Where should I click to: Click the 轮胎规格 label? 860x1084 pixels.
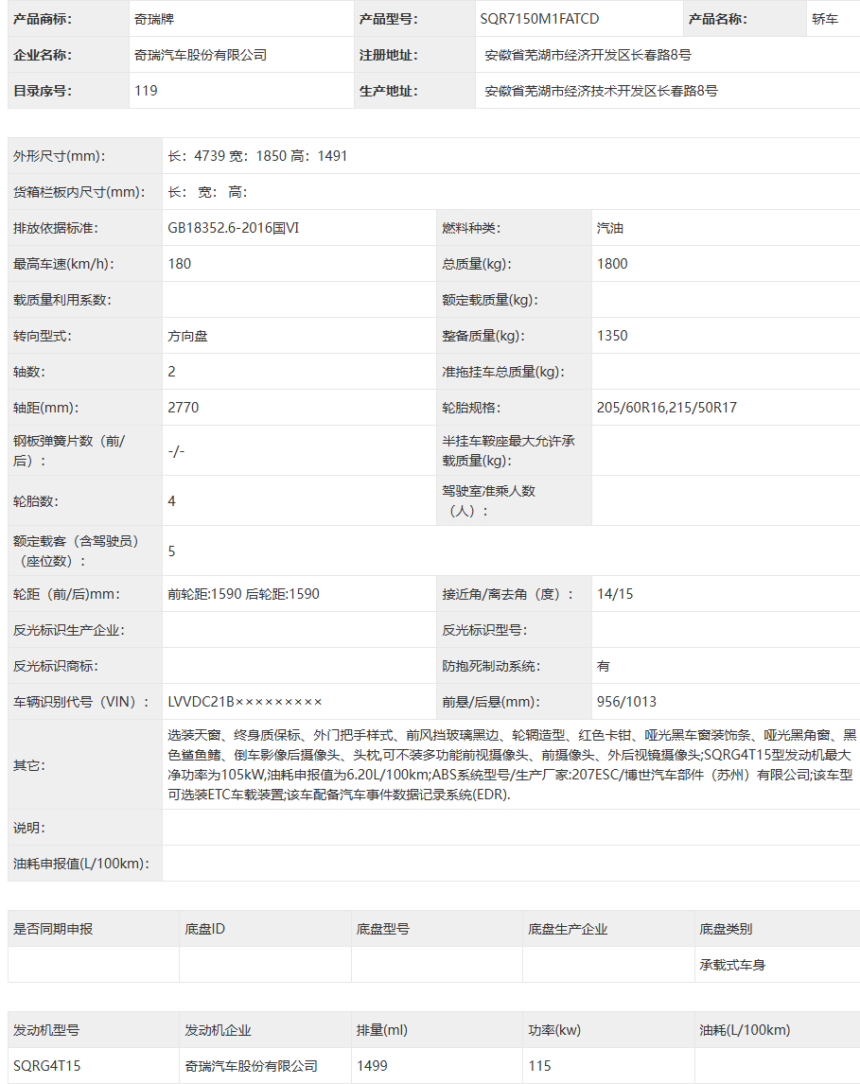click(x=471, y=408)
